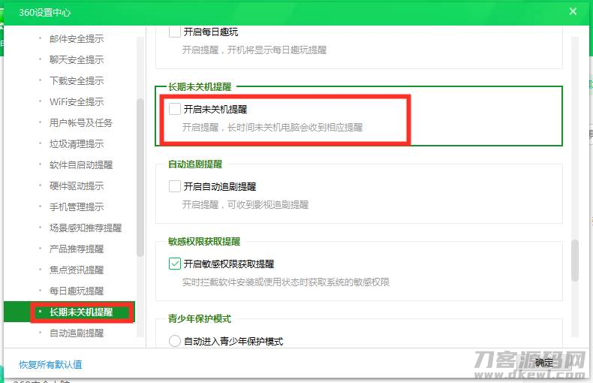
Task: Tick the 开启未关机提醒 checkbox
Action: click(x=175, y=109)
